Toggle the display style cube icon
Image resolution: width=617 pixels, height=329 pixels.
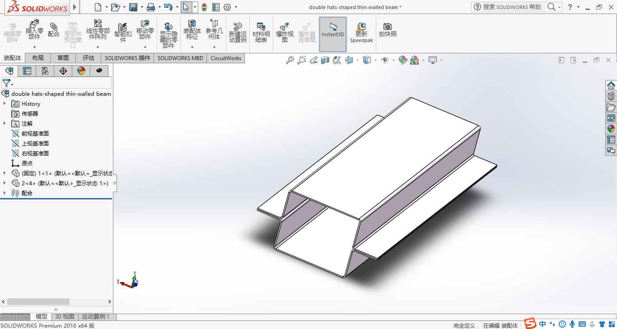[x=367, y=60]
